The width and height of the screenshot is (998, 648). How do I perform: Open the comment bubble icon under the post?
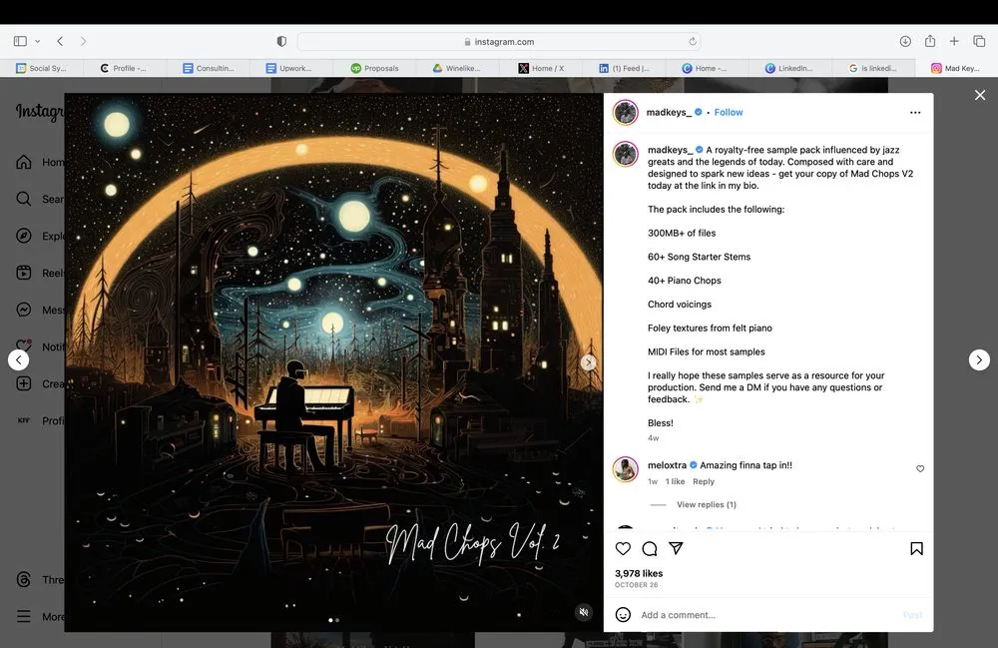click(x=650, y=548)
